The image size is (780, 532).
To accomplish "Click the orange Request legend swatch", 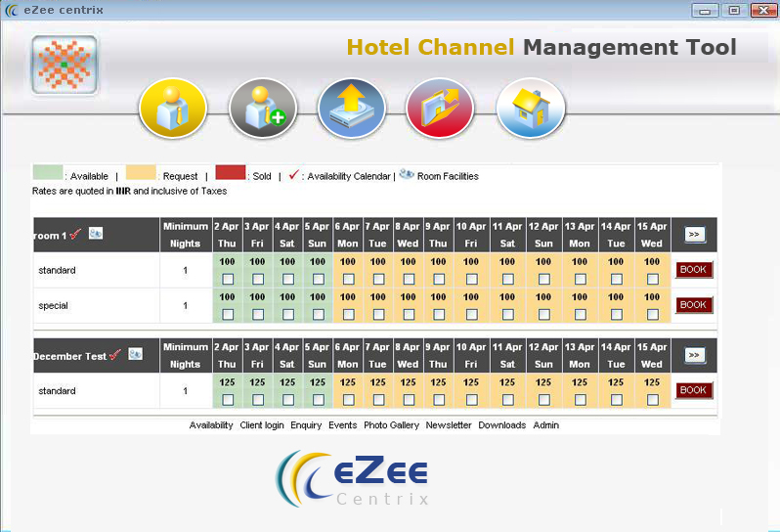I will pos(141,172).
